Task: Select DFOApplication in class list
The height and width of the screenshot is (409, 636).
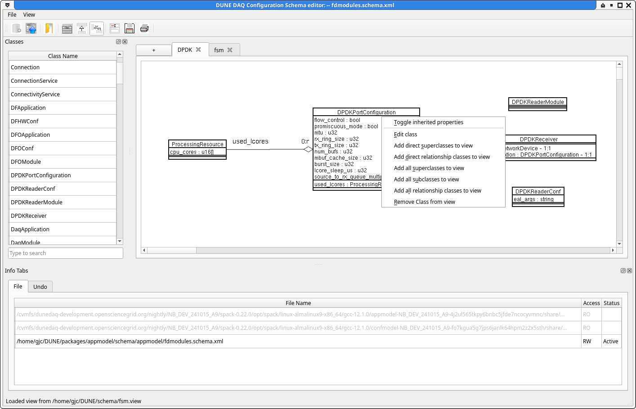Action: [x=63, y=135]
